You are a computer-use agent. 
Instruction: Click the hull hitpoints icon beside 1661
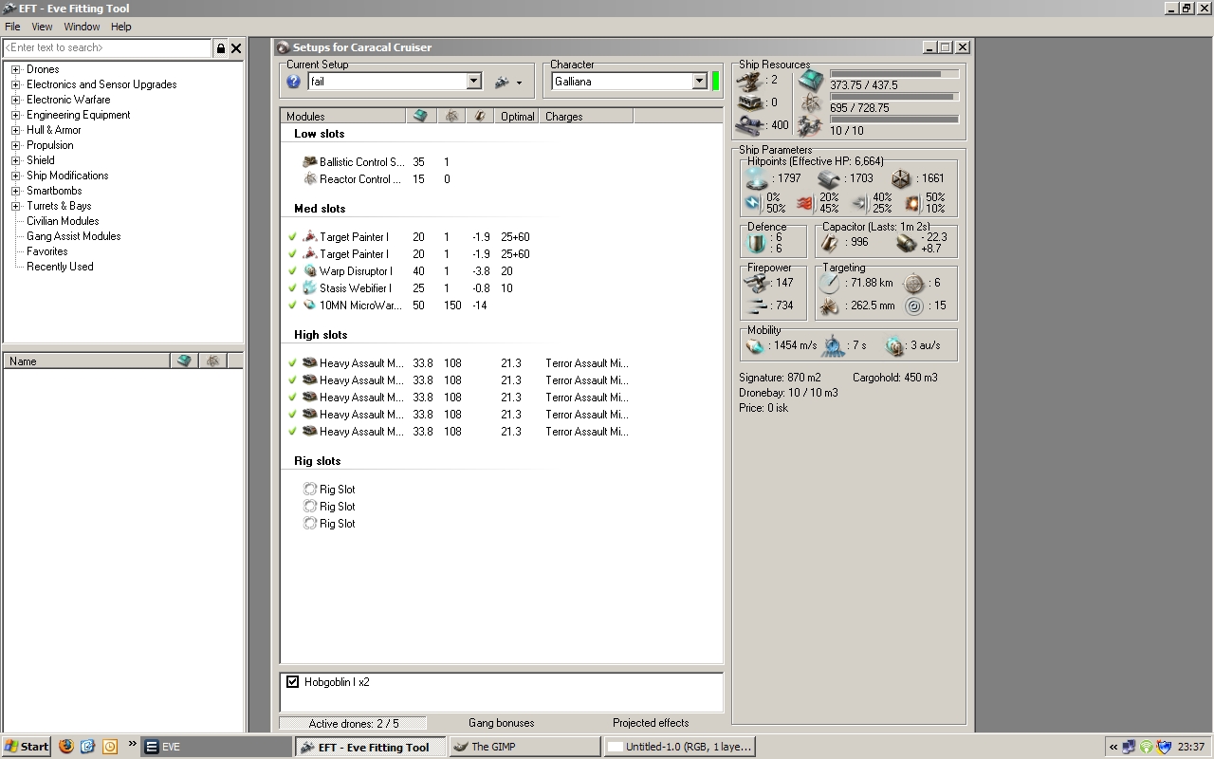pos(900,178)
